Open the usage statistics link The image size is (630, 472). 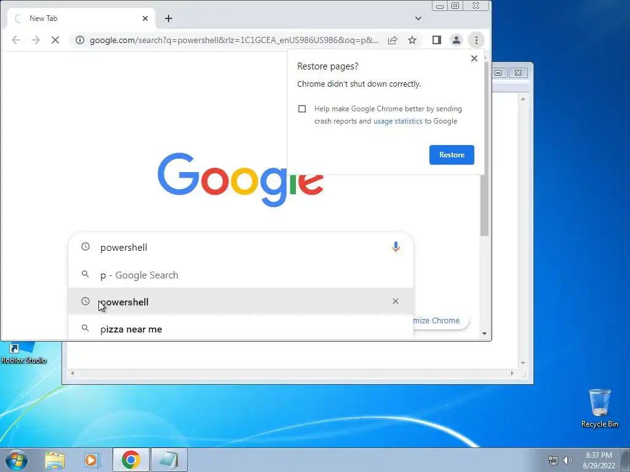398,121
